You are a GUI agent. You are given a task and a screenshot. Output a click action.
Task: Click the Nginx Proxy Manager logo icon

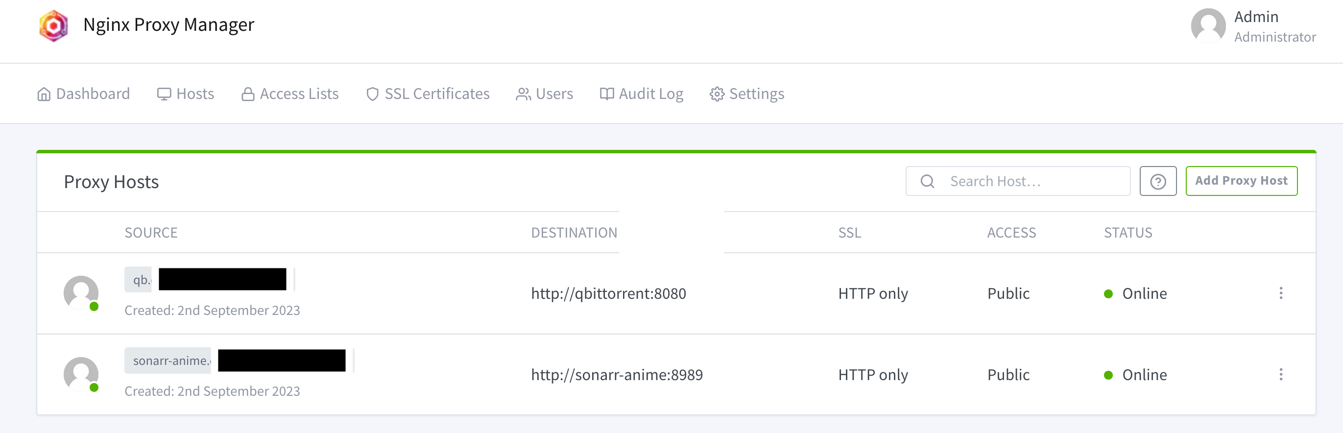[x=54, y=25]
